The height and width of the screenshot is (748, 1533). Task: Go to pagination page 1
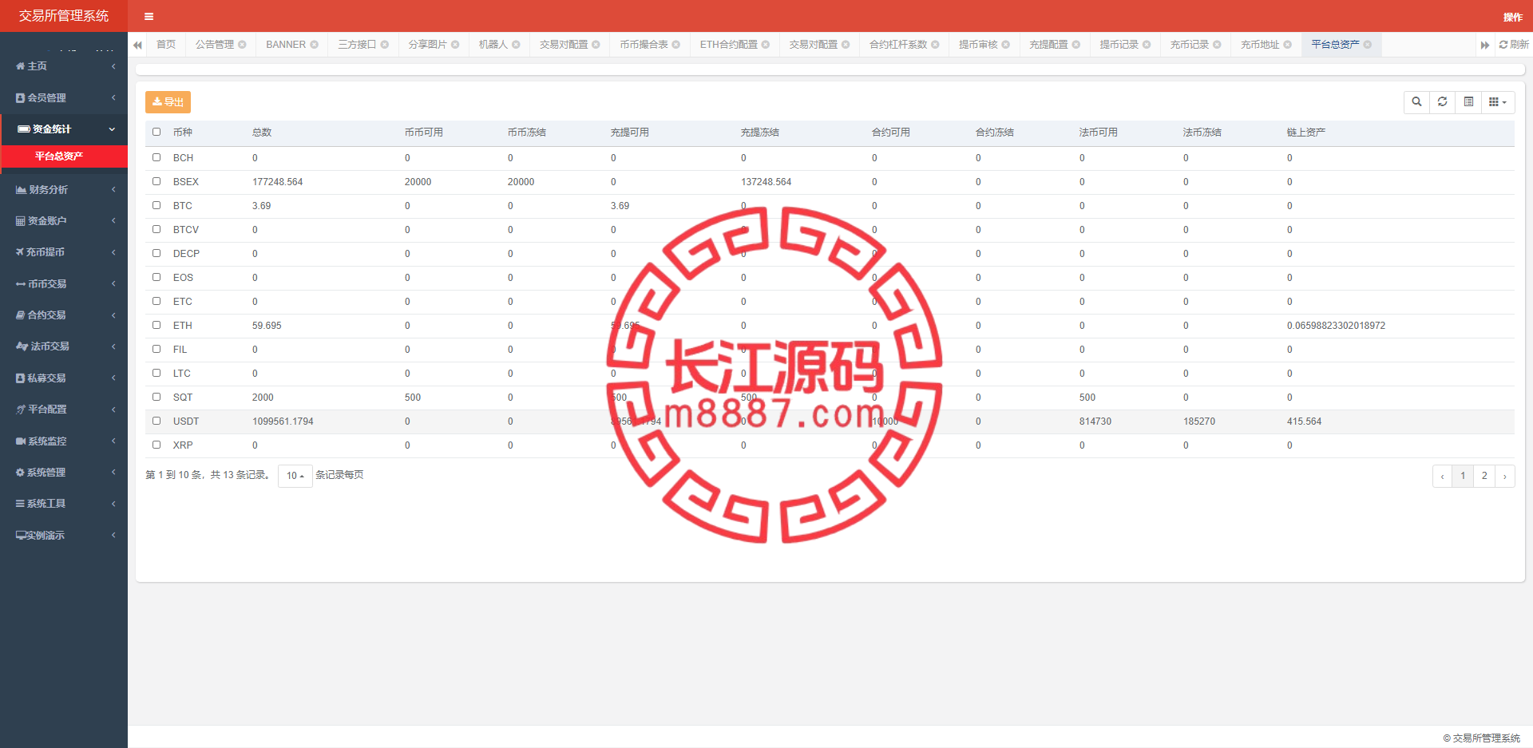(1463, 476)
